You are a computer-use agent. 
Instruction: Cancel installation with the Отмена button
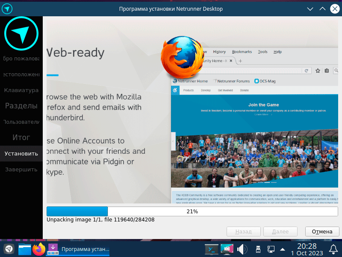click(x=322, y=231)
